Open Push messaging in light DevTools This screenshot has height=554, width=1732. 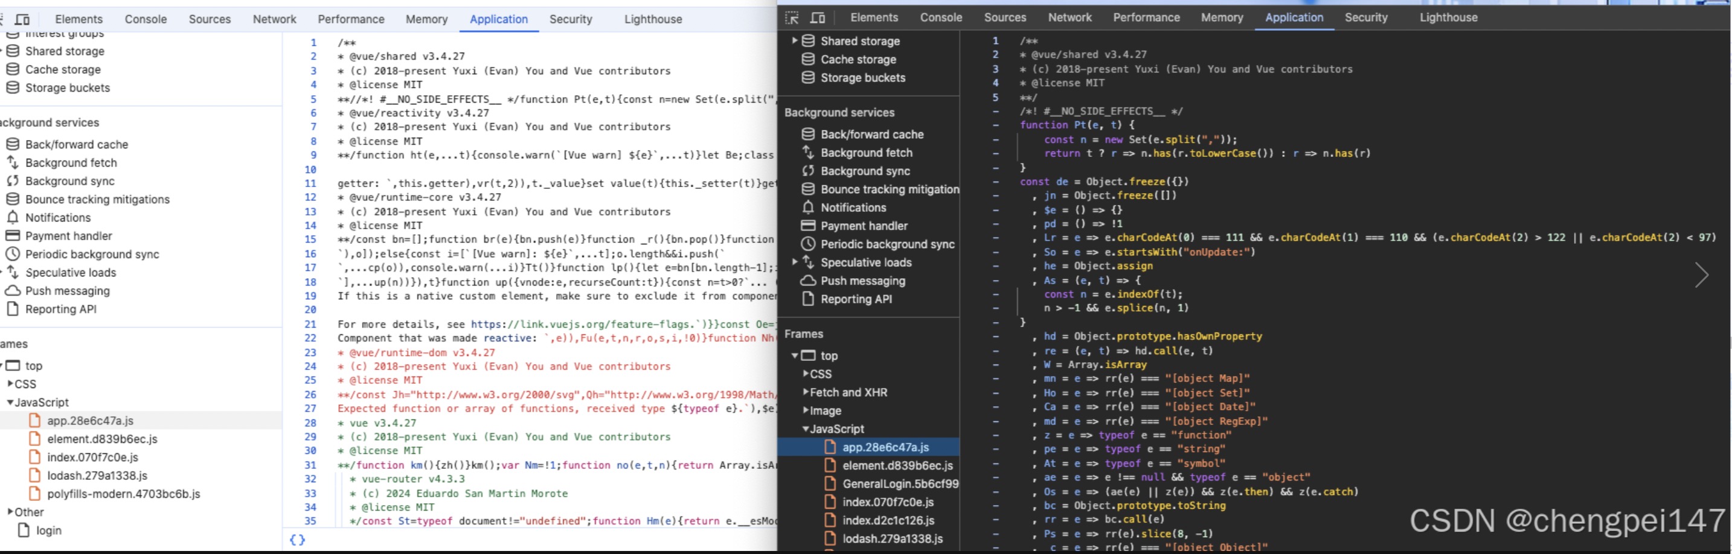(67, 291)
